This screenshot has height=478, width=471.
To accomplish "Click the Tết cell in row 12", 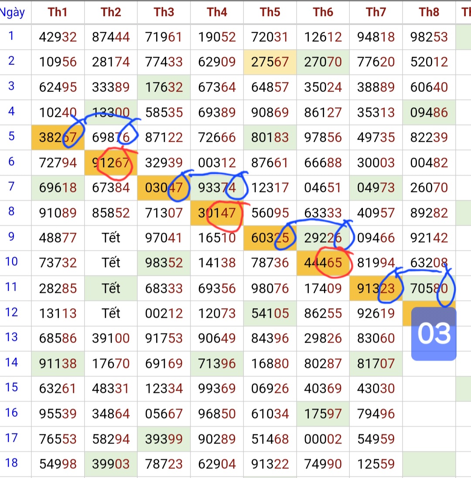I will coord(110,313).
